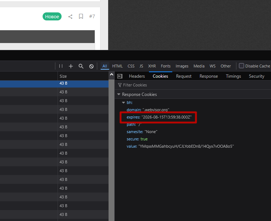Filter requests by JS
Screen dimensions: 271x221
pos(141,66)
